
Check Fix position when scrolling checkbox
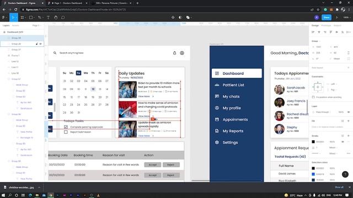(x=313, y=97)
